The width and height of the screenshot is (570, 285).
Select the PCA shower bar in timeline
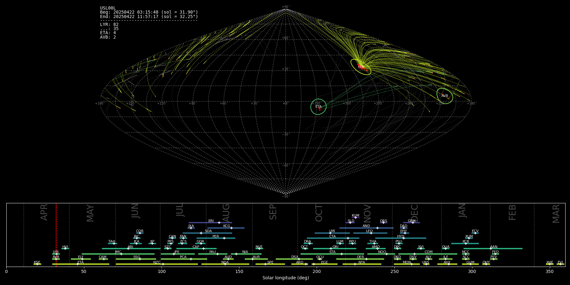coord(184,259)
